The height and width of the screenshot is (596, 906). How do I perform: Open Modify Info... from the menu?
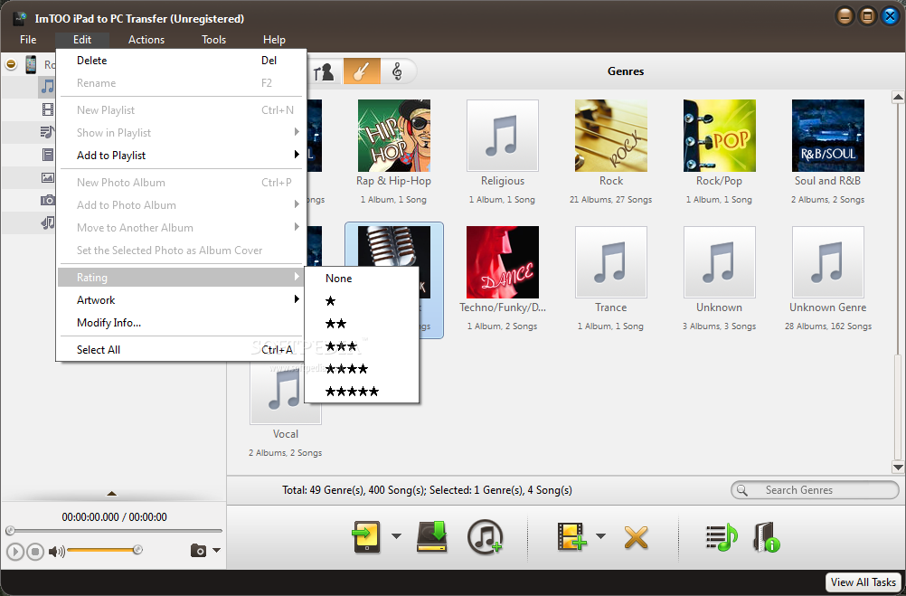[x=181, y=323]
